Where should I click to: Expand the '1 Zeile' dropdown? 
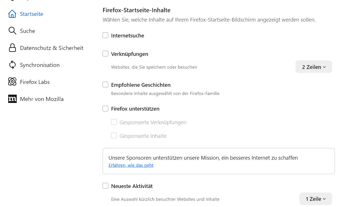click(x=315, y=199)
